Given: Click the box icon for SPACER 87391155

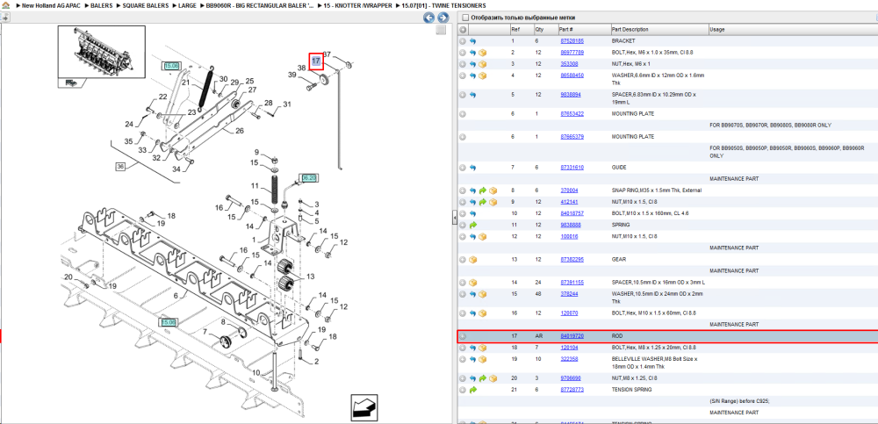Looking at the screenshot, I should tap(472, 283).
